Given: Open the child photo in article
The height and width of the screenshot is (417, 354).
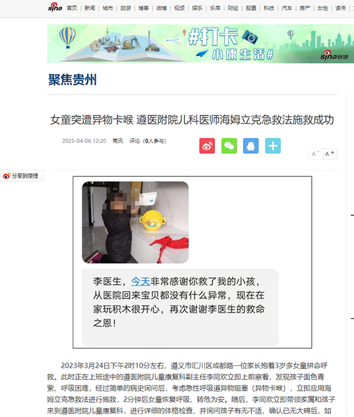Looking at the screenshot, I should point(135,222).
